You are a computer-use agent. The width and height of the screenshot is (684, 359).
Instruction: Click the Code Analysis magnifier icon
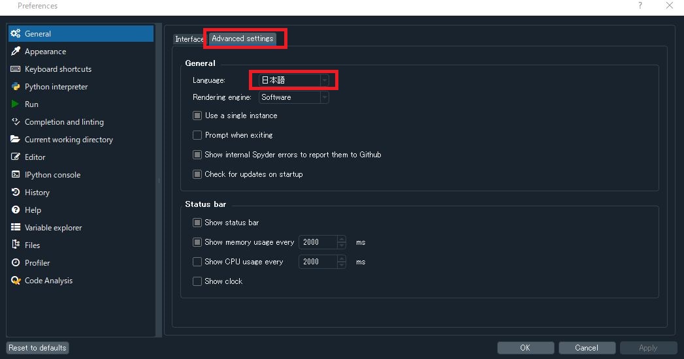(x=16, y=280)
